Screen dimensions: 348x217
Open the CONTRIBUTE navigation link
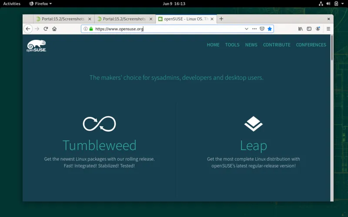point(276,45)
